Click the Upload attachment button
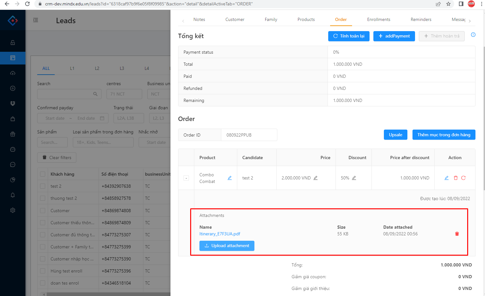485x296 pixels. [227, 246]
